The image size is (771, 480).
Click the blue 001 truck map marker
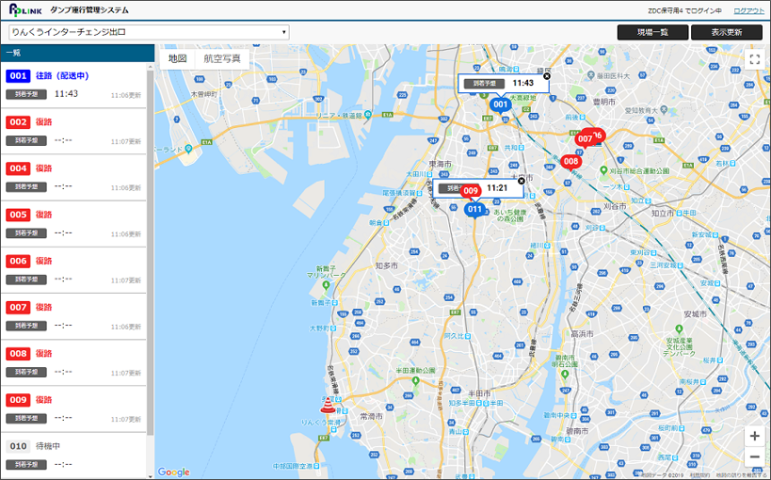point(500,104)
